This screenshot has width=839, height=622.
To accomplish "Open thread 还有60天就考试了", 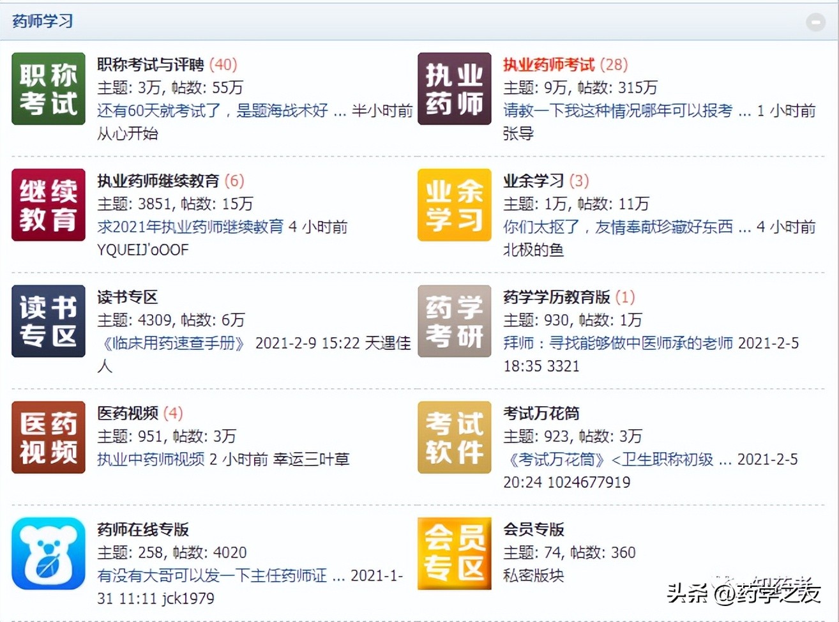I will click(x=211, y=110).
